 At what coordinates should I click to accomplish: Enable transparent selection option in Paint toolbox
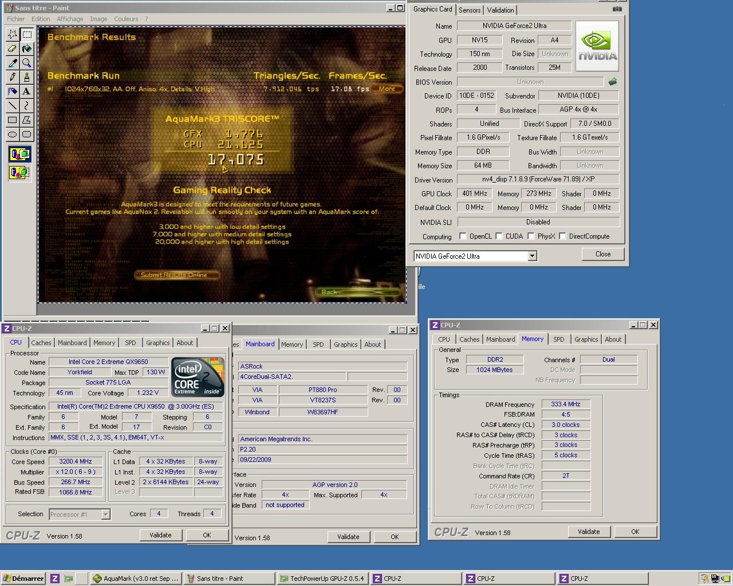(19, 172)
